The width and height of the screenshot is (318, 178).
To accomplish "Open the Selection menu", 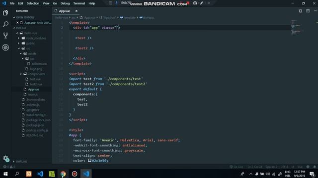I will pyautogui.click(x=33, y=3).
